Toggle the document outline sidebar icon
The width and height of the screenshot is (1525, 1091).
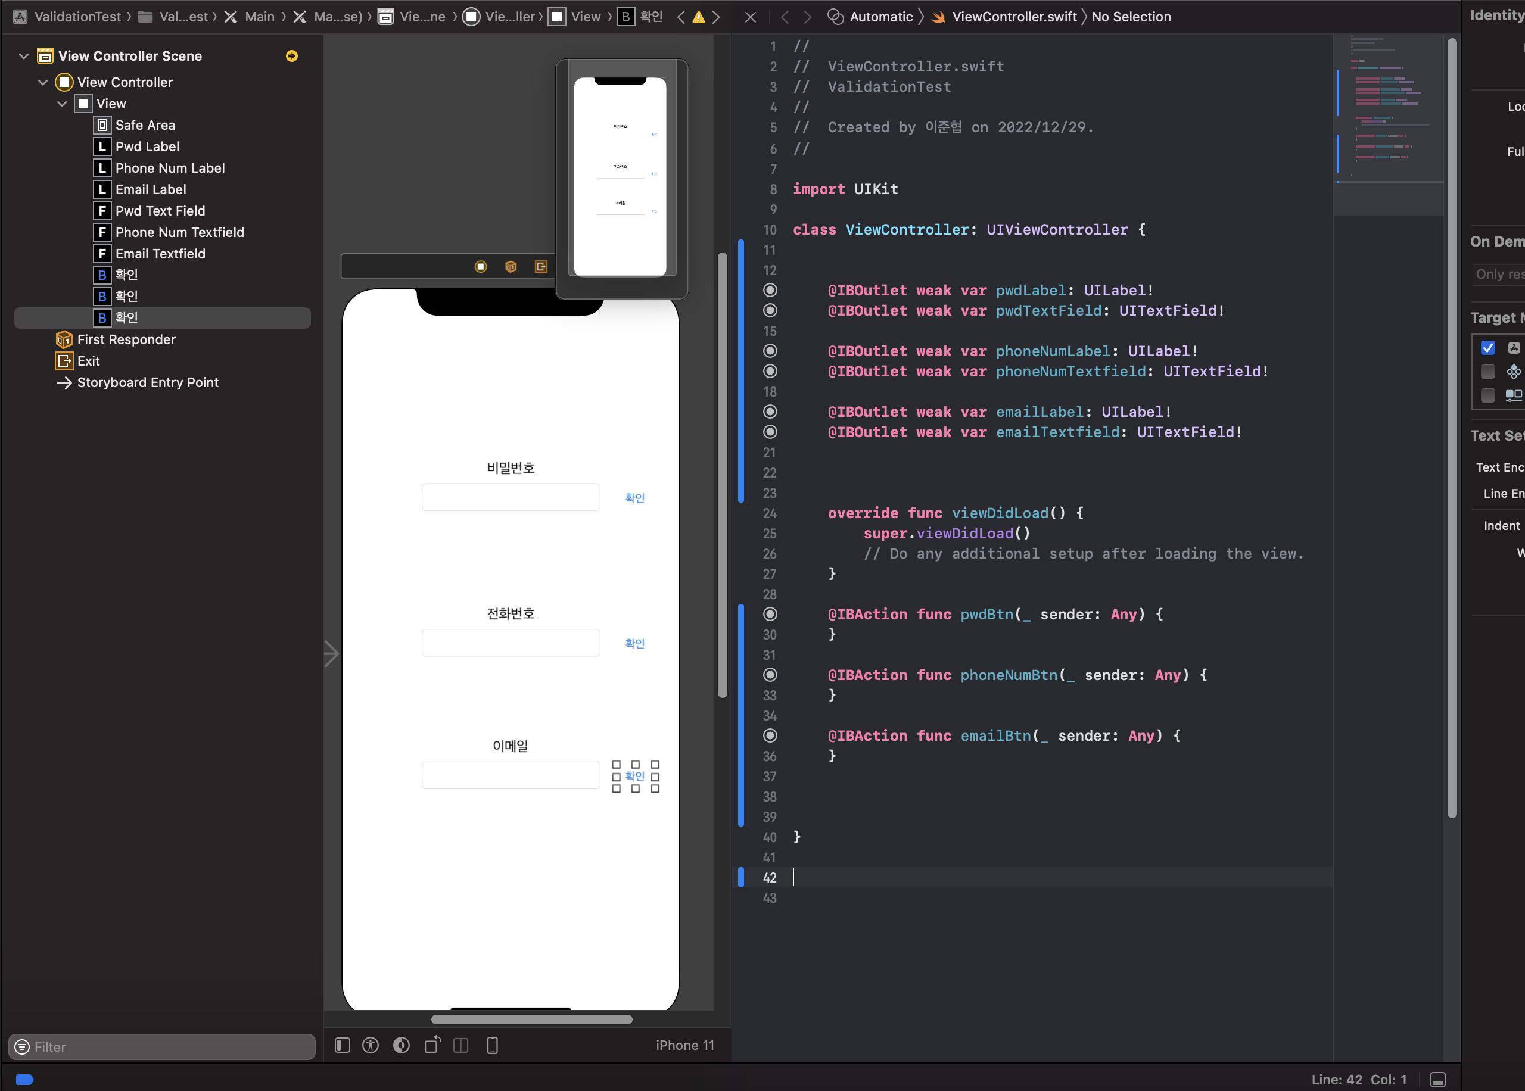click(343, 1045)
